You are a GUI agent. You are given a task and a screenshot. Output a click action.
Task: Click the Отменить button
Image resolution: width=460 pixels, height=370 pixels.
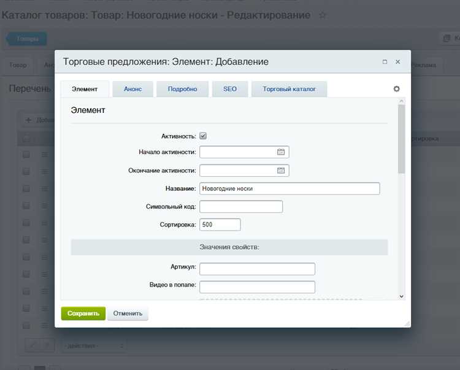128,314
